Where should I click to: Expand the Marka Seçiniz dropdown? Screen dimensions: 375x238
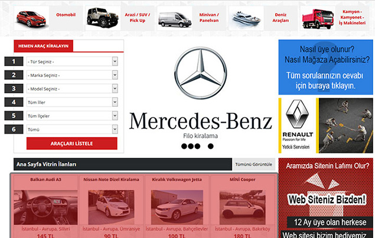pyautogui.click(x=72, y=75)
